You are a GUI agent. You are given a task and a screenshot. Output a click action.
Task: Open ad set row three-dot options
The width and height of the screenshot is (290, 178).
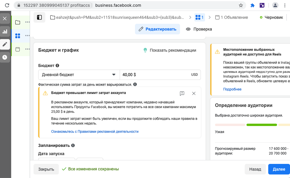click(27, 36)
